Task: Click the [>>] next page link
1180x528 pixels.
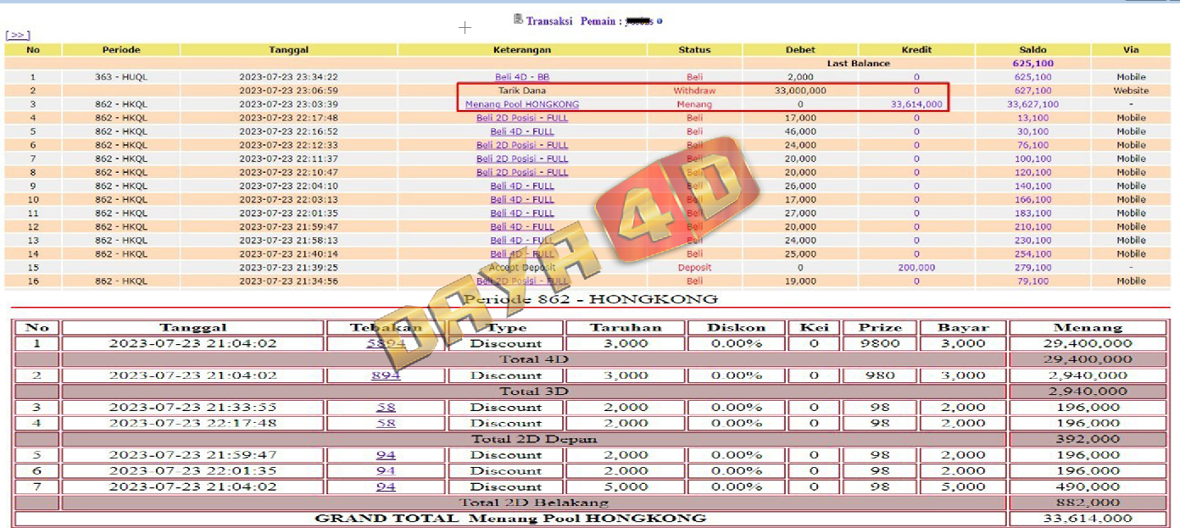Action: point(18,35)
